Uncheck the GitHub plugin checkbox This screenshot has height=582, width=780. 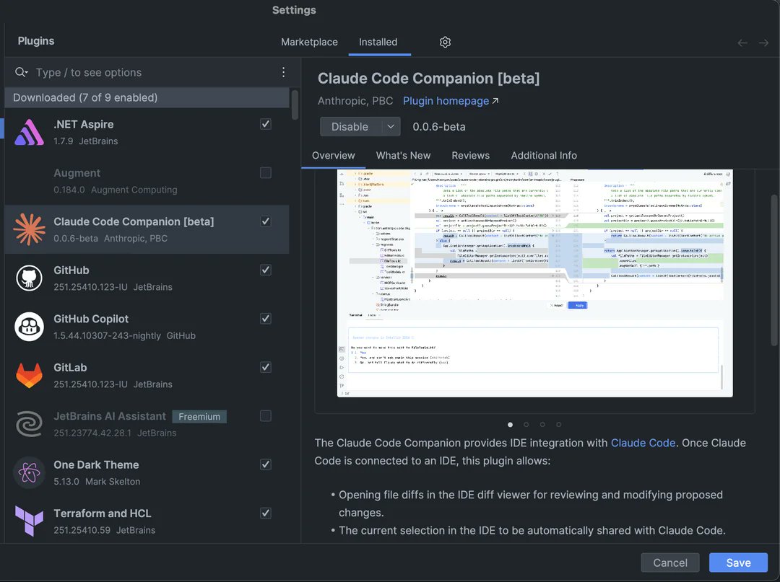[266, 270]
